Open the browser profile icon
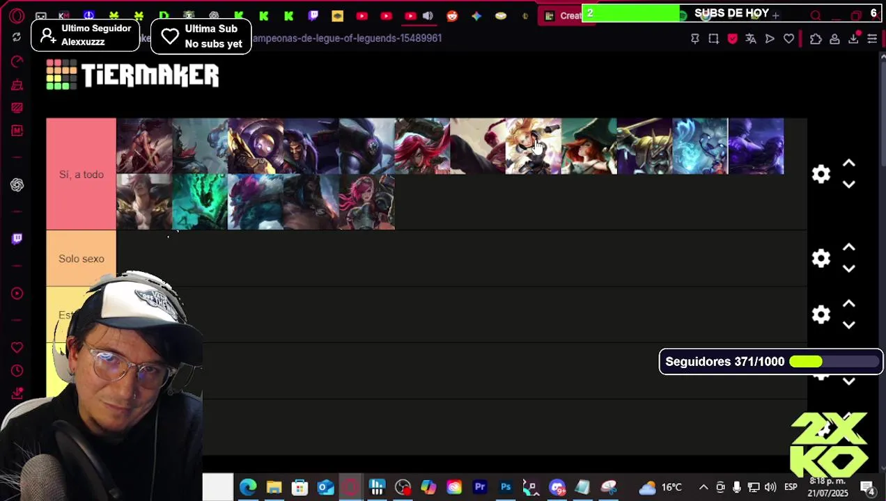Screen dimensions: 886x501 click(x=834, y=39)
